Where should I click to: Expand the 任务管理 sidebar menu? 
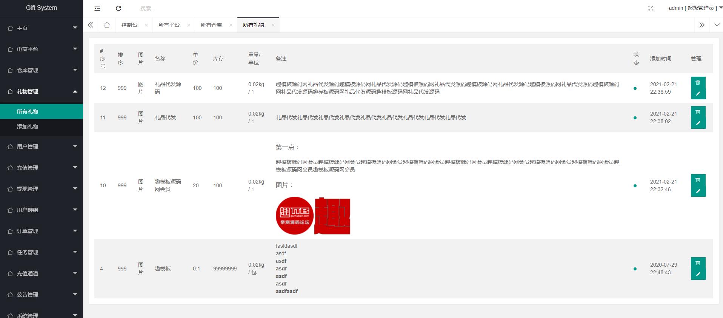(x=42, y=252)
